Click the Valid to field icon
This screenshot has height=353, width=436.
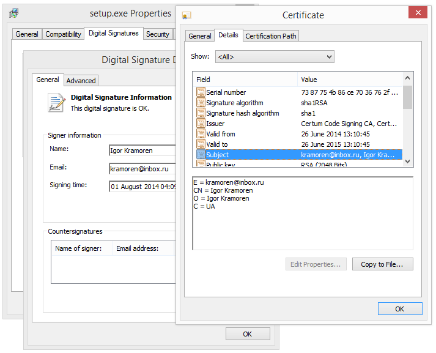click(201, 144)
